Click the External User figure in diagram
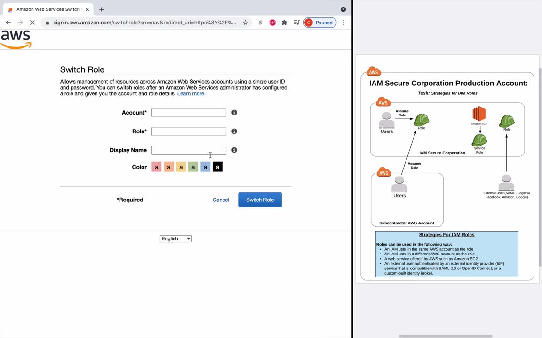This screenshot has height=338, width=542. click(506, 183)
